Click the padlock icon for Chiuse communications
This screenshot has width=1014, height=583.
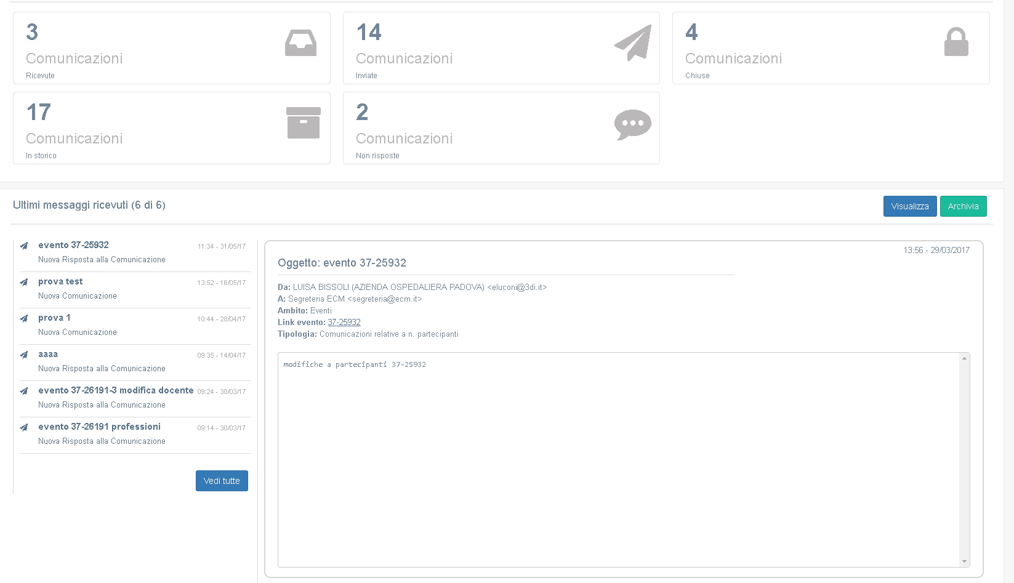click(956, 42)
